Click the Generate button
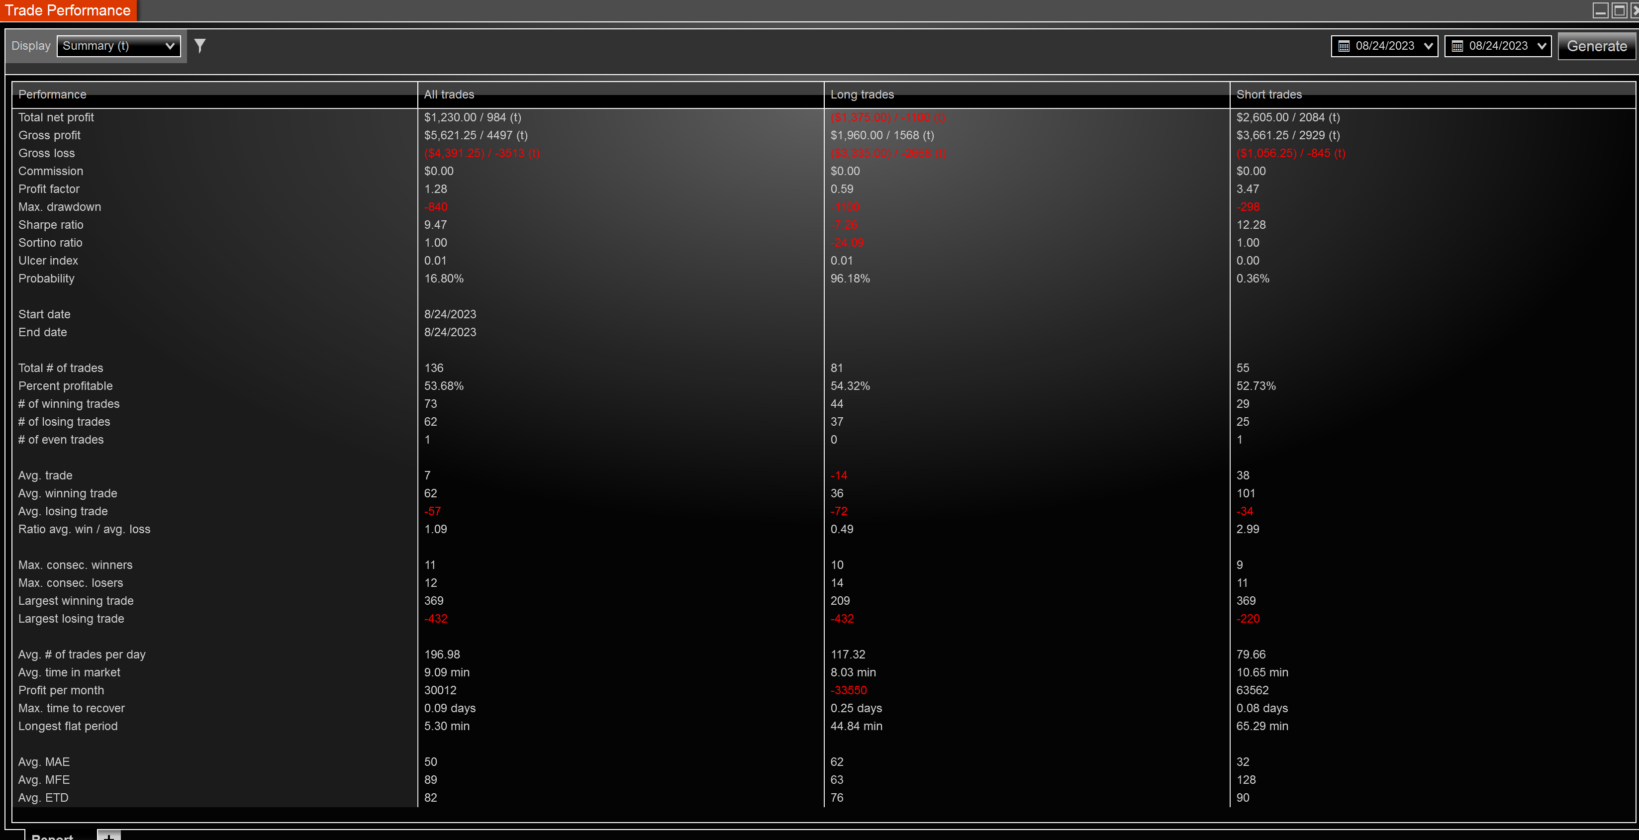The height and width of the screenshot is (840, 1639). tap(1596, 46)
